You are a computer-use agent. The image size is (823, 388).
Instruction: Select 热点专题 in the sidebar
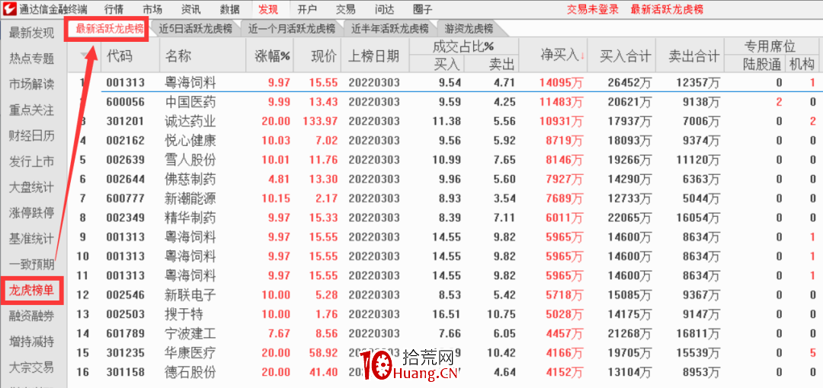(x=31, y=59)
